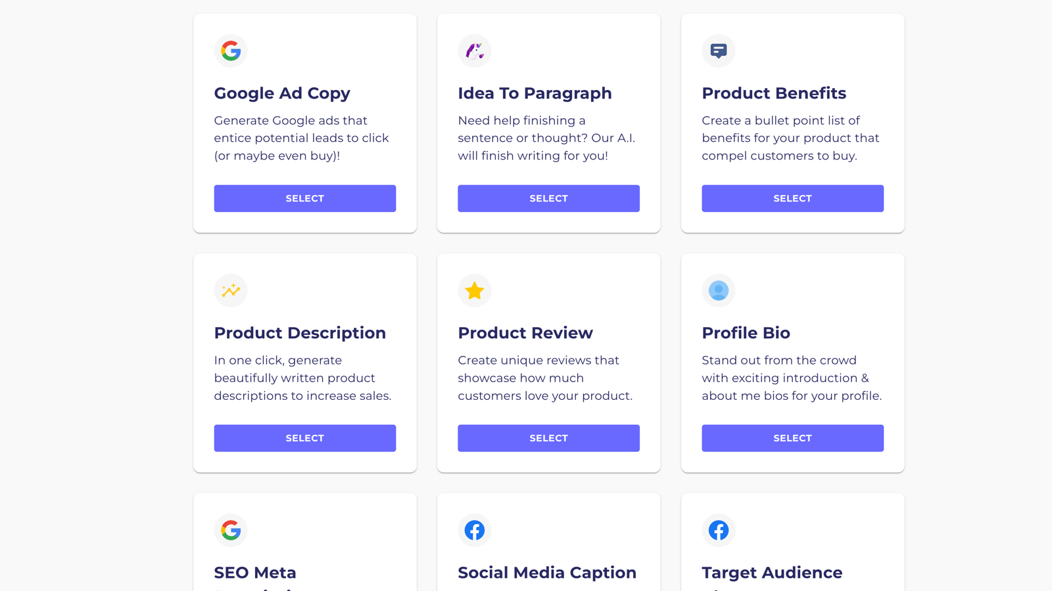
Task: Select the Idea To Paragraph template
Action: 549,198
